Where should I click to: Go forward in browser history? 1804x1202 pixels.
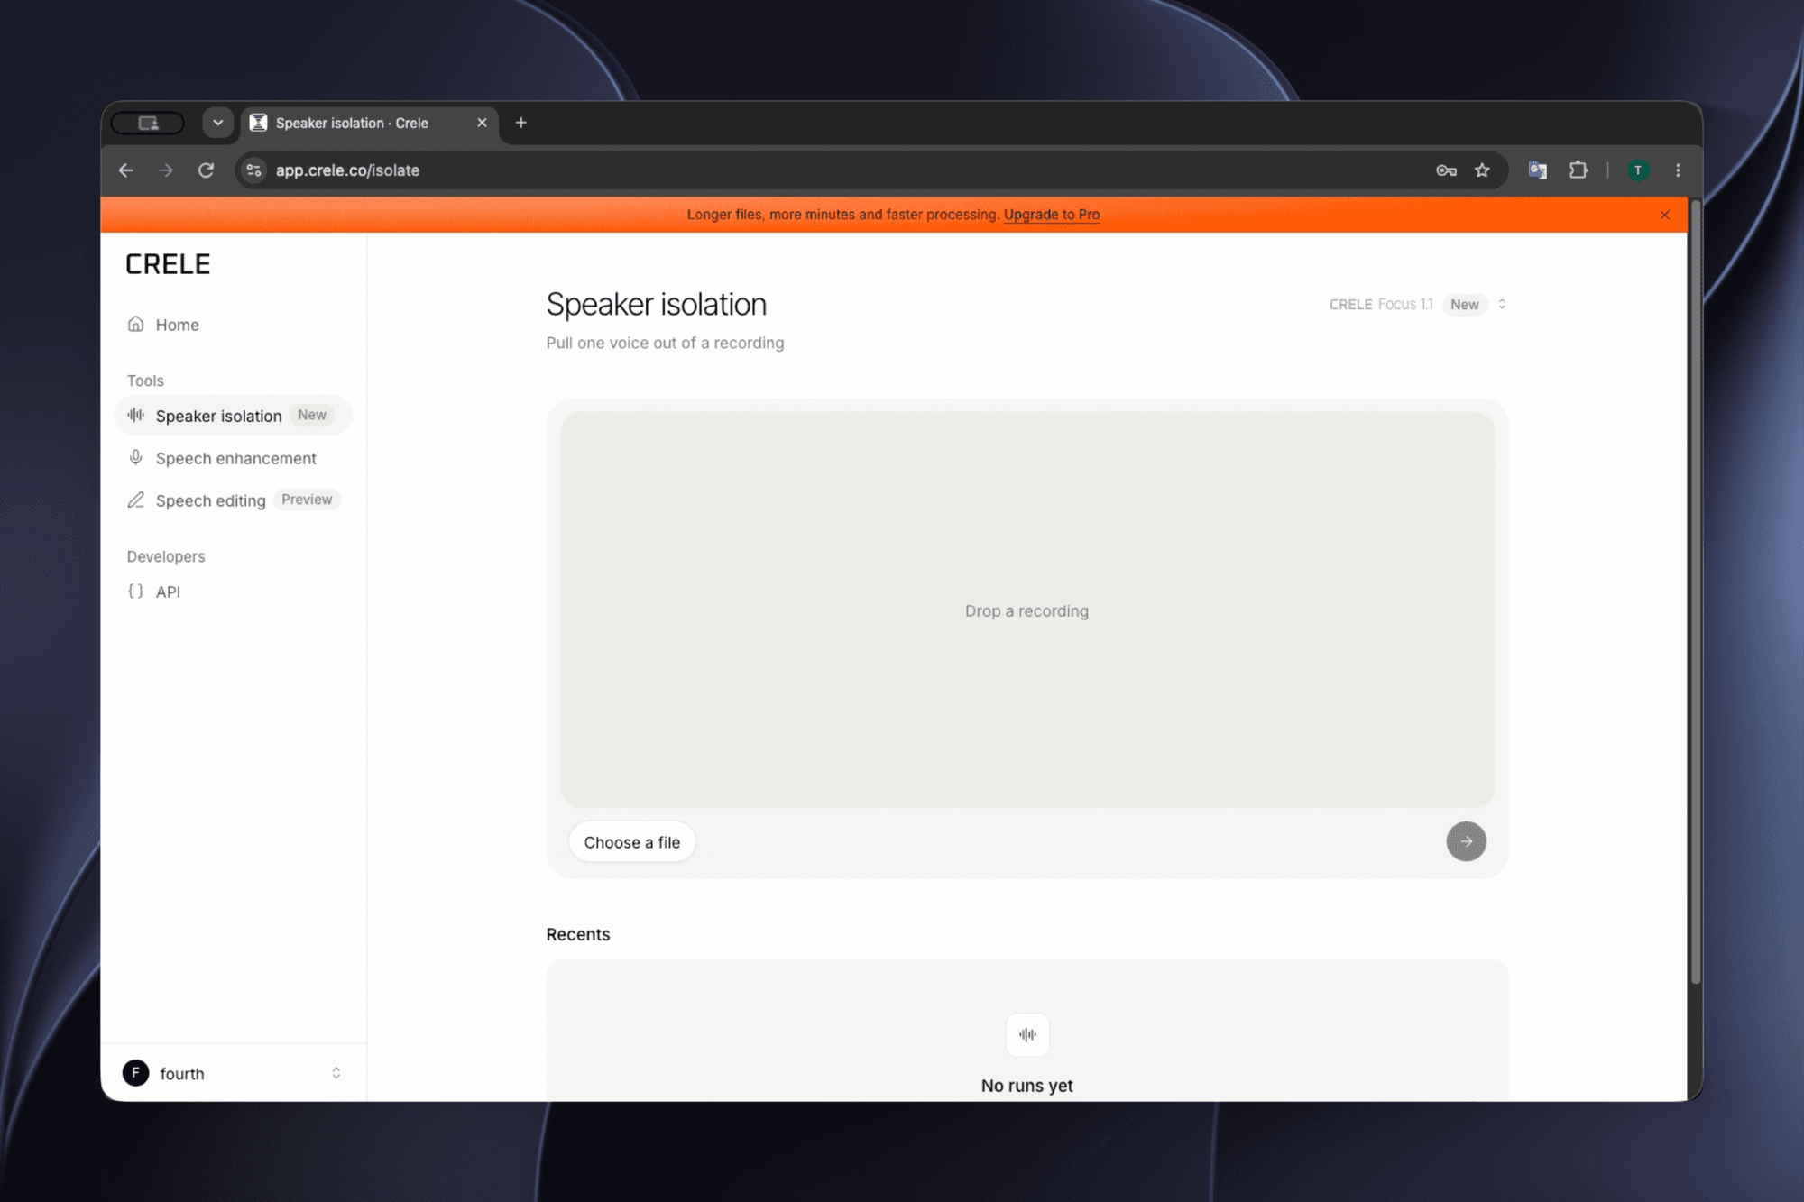(x=166, y=170)
